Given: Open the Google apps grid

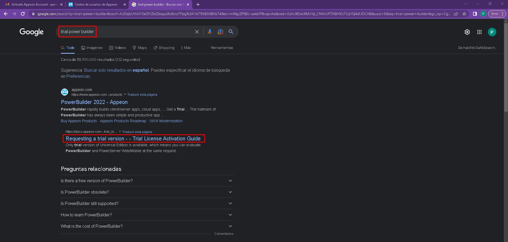Looking at the screenshot, I should point(479,32).
